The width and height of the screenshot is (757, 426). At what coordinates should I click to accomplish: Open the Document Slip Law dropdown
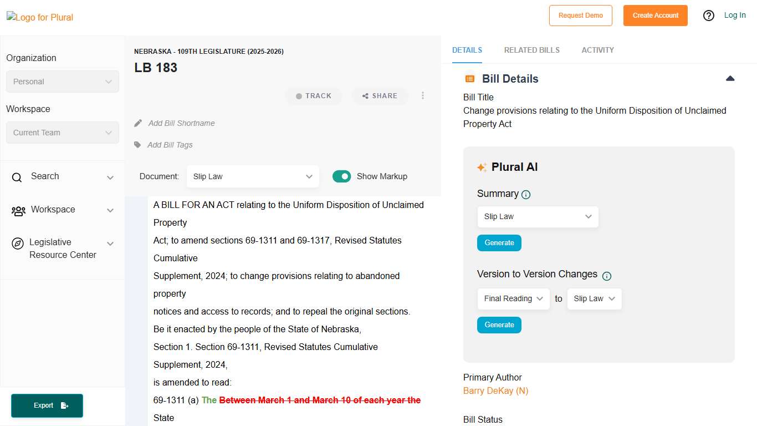tap(253, 176)
